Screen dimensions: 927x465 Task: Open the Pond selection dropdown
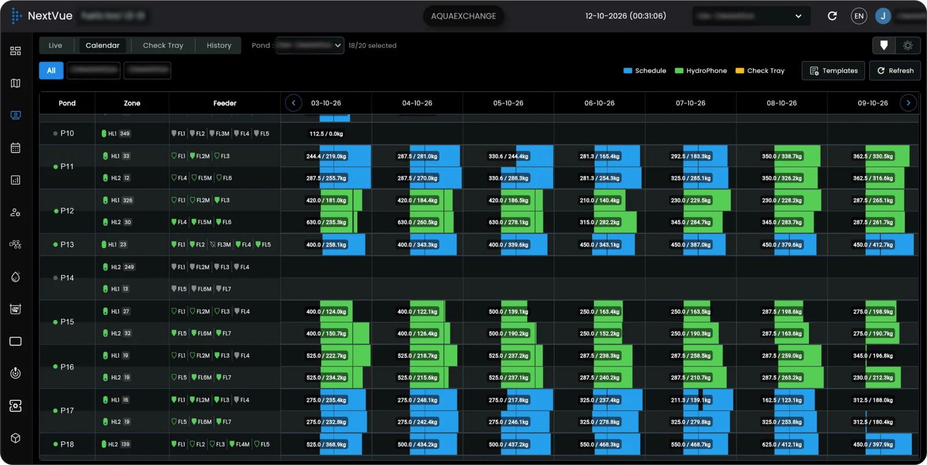click(x=309, y=45)
